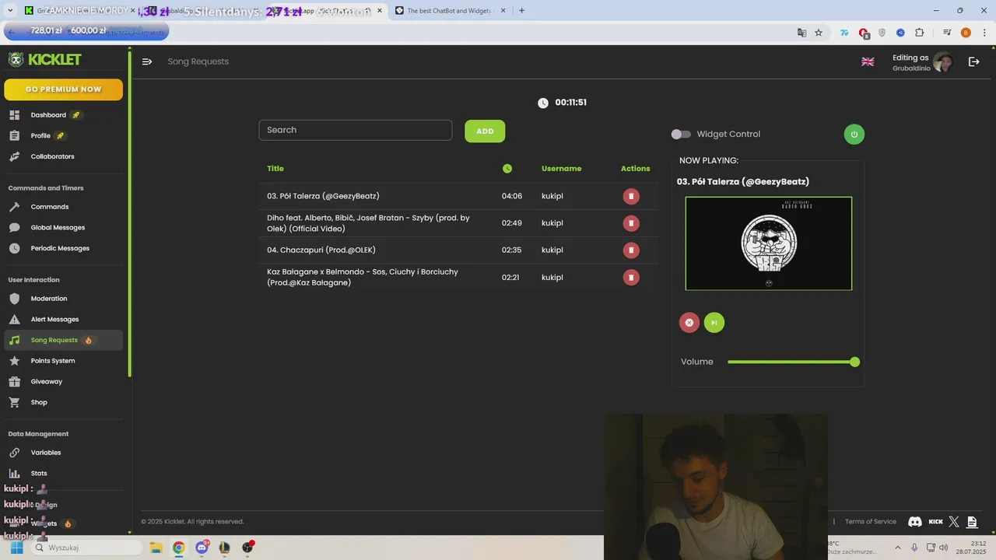Toggle the Widget Control switch

[681, 135]
